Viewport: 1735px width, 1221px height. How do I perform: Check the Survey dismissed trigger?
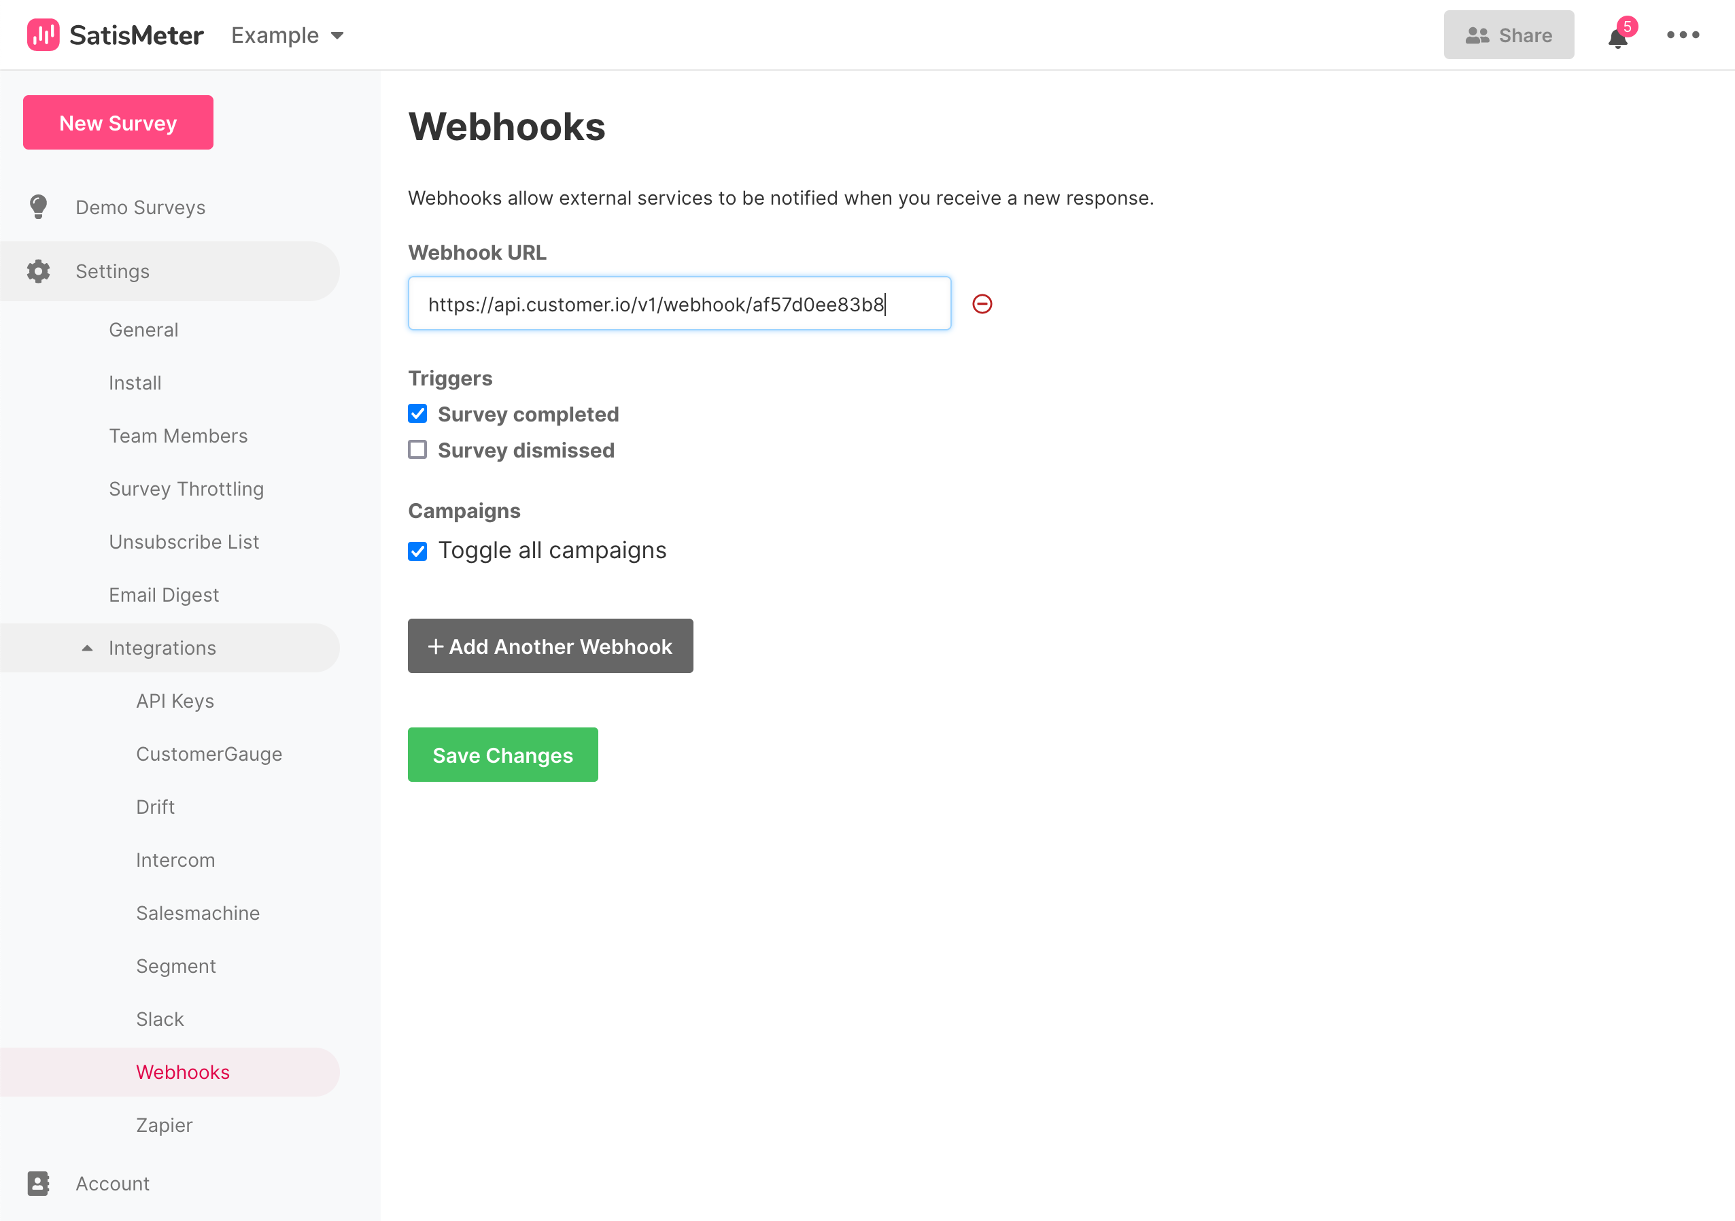(418, 450)
